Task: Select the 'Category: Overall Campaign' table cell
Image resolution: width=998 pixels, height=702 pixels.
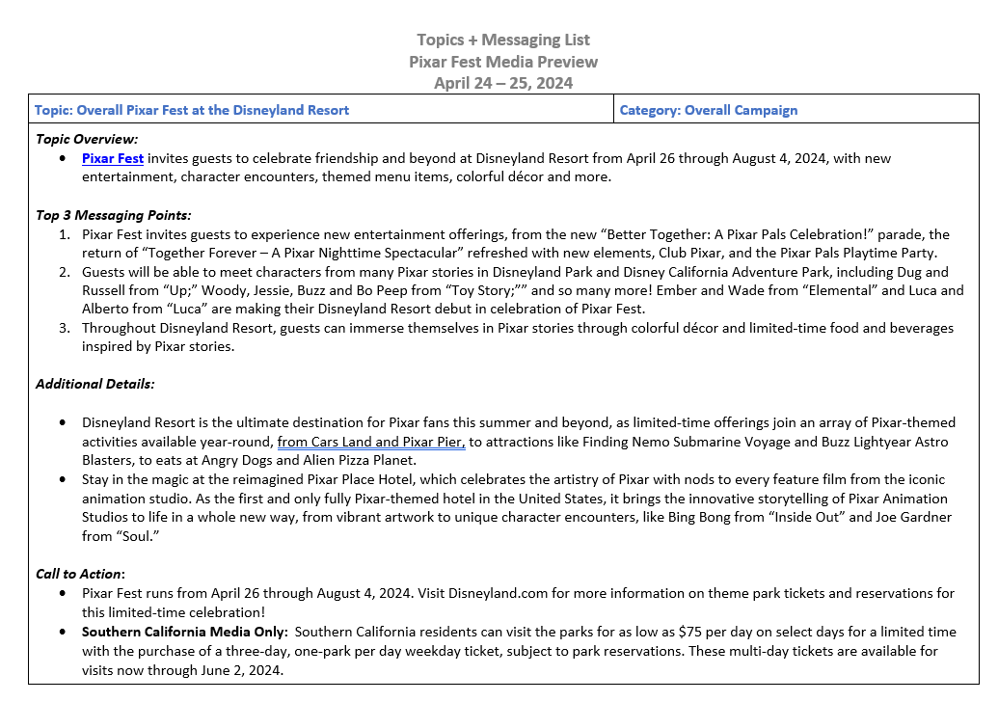Action: pyautogui.click(x=708, y=110)
